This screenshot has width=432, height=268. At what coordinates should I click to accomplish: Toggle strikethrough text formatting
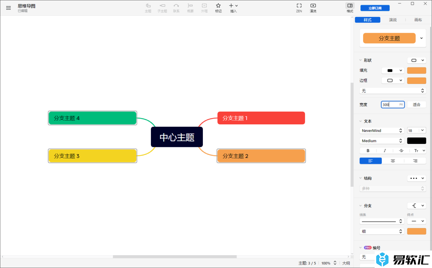tap(401, 151)
